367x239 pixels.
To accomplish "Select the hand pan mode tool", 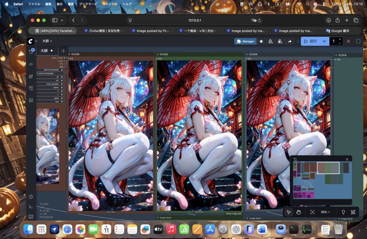I will pyautogui.click(x=299, y=212).
